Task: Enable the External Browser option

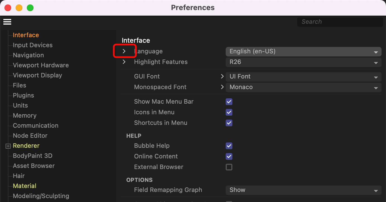Action: pyautogui.click(x=229, y=167)
